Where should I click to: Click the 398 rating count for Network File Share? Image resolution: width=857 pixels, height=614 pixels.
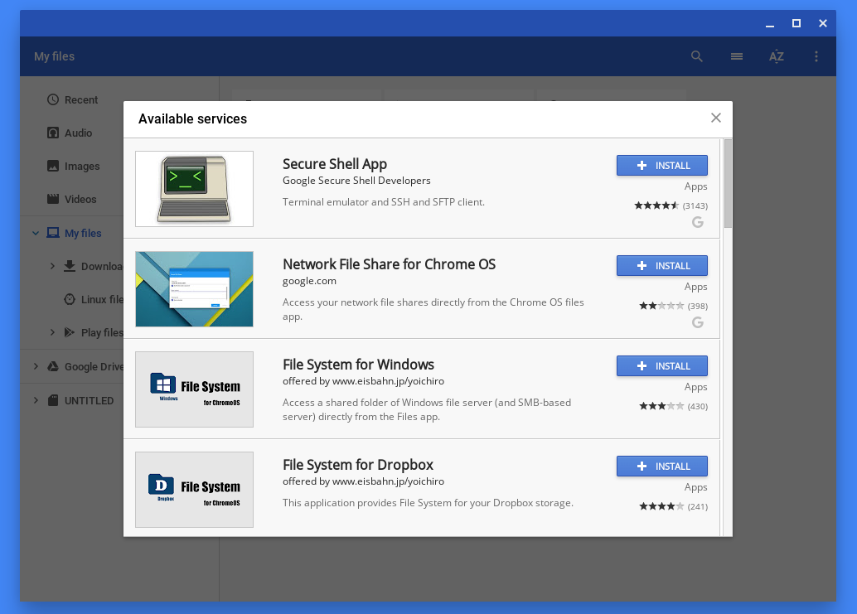tap(697, 306)
